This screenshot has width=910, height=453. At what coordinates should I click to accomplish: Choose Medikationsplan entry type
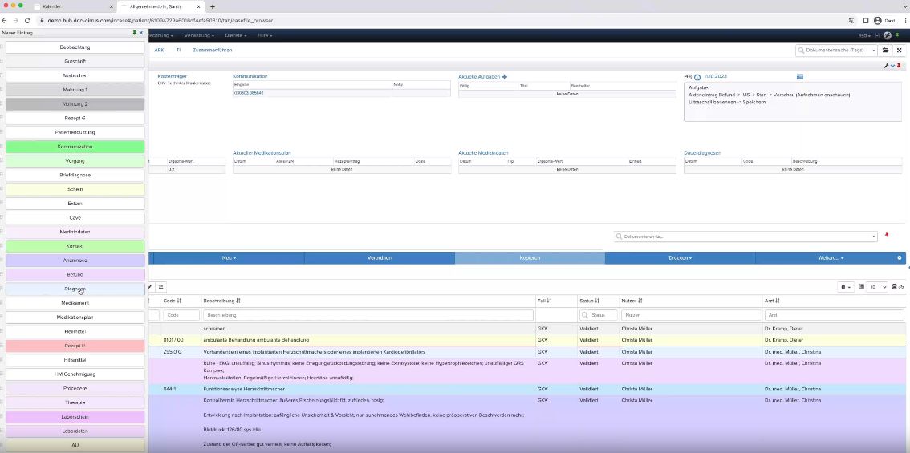click(75, 318)
